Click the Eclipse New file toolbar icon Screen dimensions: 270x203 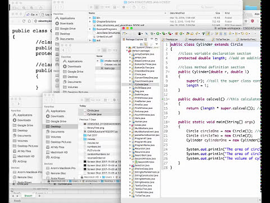coord(124,34)
